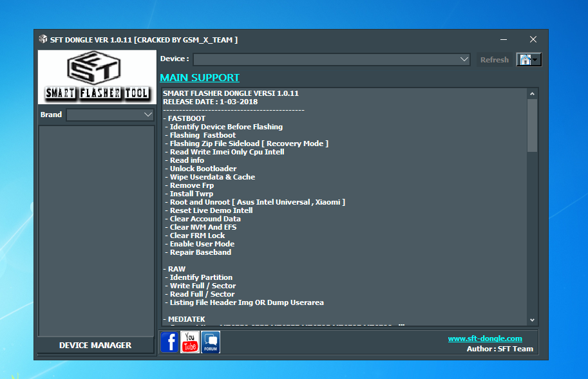Screen dimensions: 588x379
Task: Open the www.sft-dongle.com link
Action: [x=485, y=338]
